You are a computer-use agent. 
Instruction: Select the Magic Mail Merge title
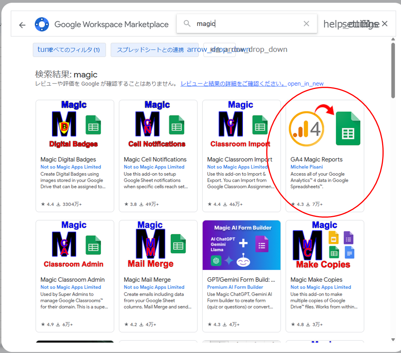tap(147, 280)
